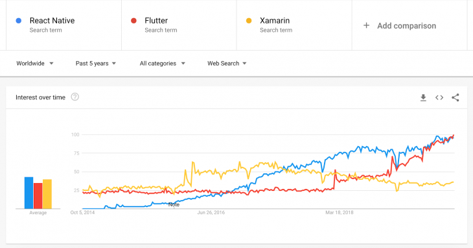The image size is (473, 248).
Task: Click the yellow Xamarin color dot
Action: click(249, 21)
